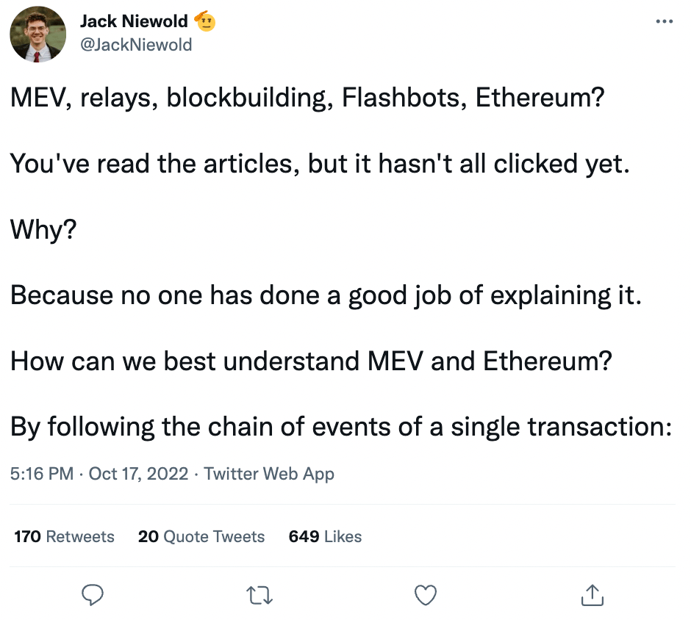Click the Oct 17, 2022 date
The image size is (691, 620).
(x=138, y=473)
